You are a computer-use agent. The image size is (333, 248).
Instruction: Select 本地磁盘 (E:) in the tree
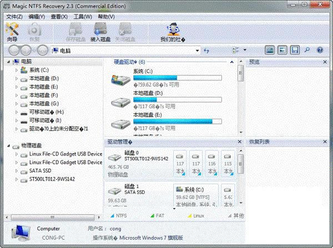pos(43,87)
